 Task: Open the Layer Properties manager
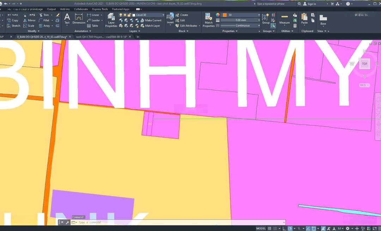pyautogui.click(x=111, y=20)
